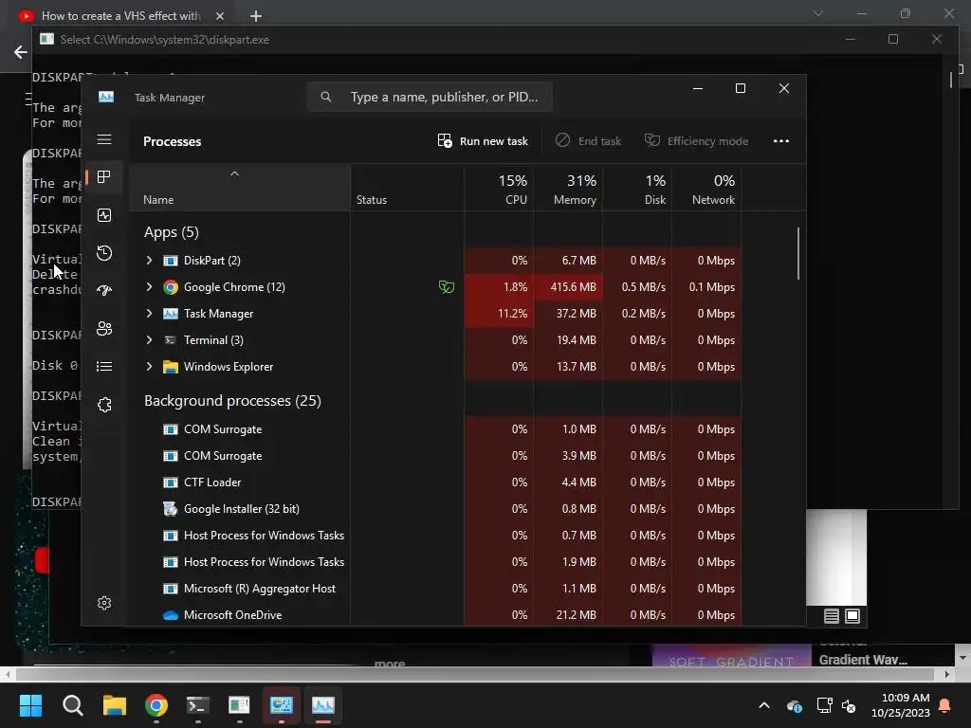Open the three-dot more options menu
This screenshot has width=971, height=728.
click(781, 141)
